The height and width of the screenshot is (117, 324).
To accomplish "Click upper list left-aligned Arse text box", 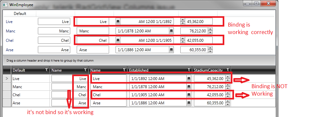I will coord(93,50).
